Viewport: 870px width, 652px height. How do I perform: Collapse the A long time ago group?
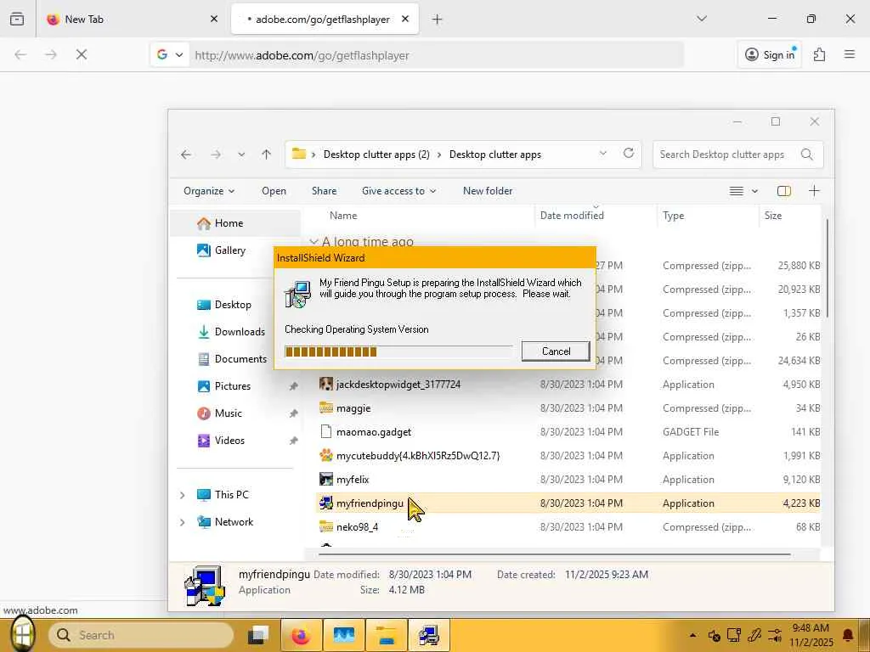click(314, 242)
